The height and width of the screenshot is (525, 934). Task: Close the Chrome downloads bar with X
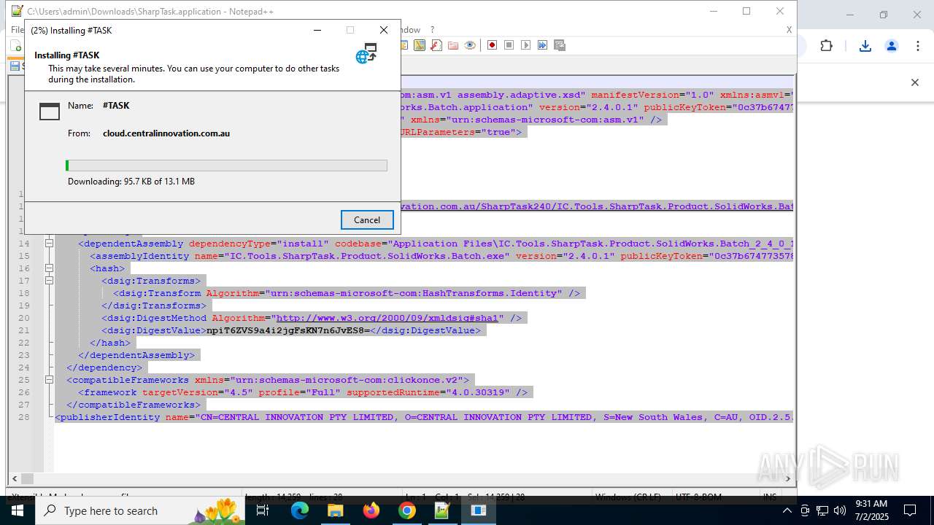[x=914, y=82]
